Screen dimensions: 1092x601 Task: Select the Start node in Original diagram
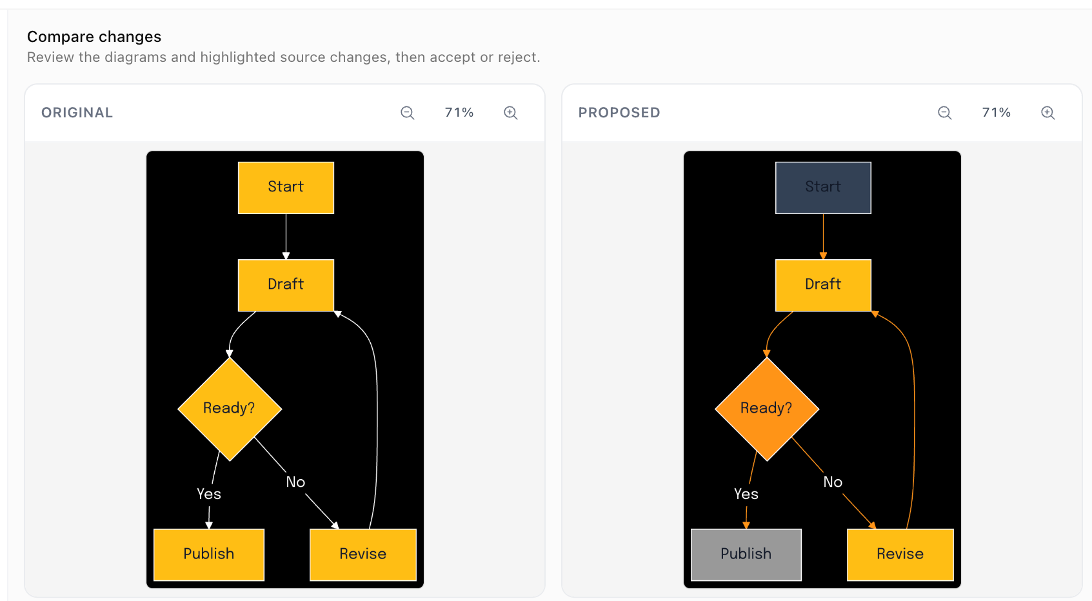tap(286, 188)
